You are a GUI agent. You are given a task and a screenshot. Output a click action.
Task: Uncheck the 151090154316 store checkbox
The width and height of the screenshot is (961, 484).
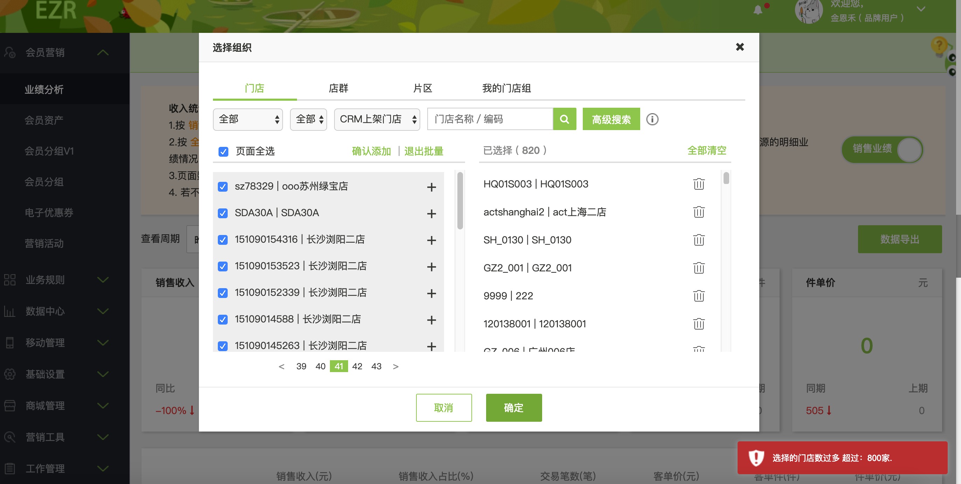coord(223,239)
